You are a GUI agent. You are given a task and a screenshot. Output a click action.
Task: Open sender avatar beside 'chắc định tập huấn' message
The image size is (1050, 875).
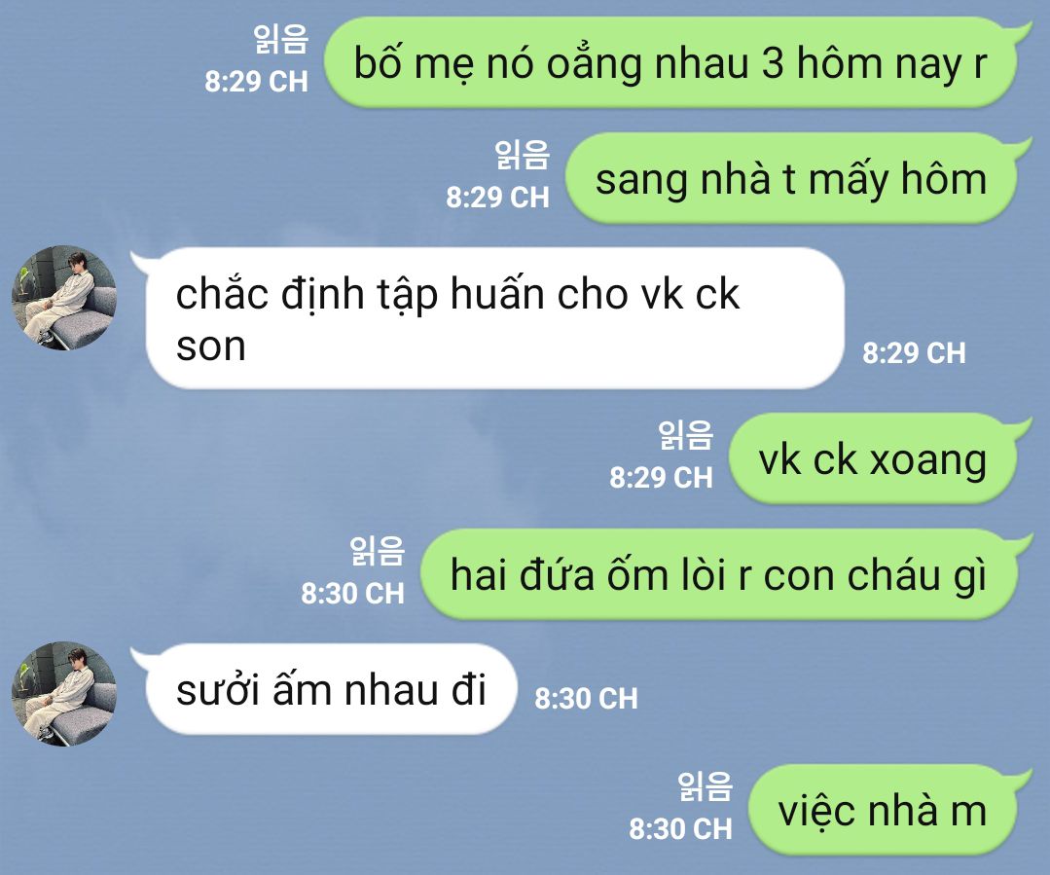(64, 298)
